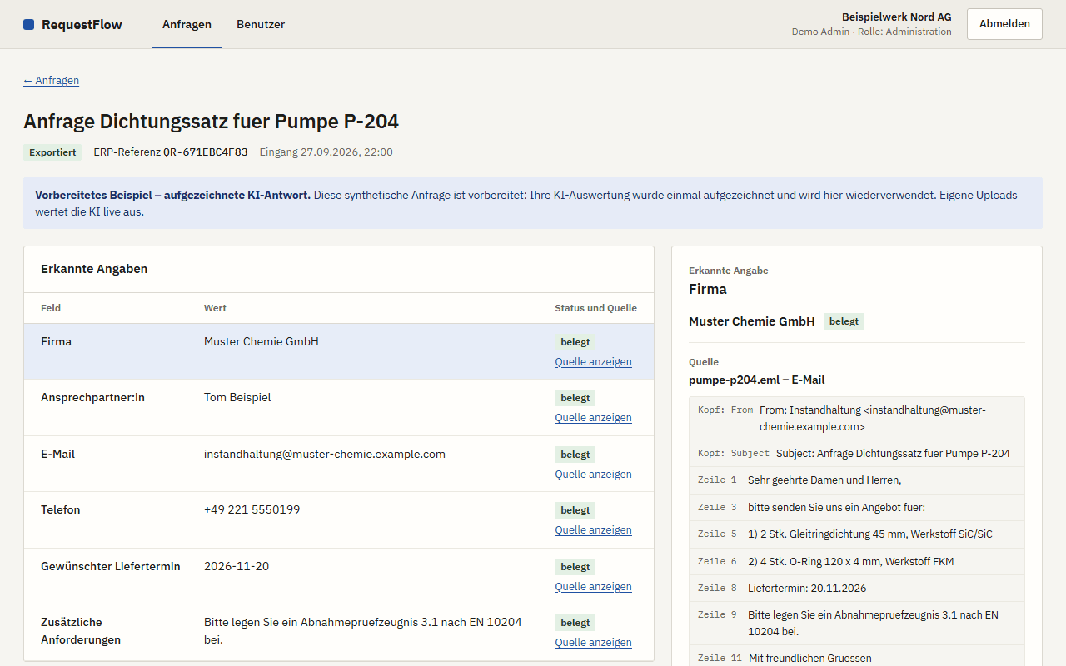1066x666 pixels.
Task: Click Zeile 3 bitte senden Sie line
Action: pos(857,507)
